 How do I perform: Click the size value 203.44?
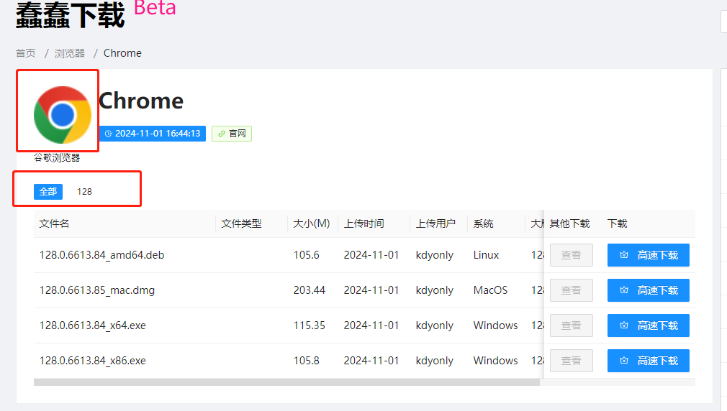coord(310,290)
